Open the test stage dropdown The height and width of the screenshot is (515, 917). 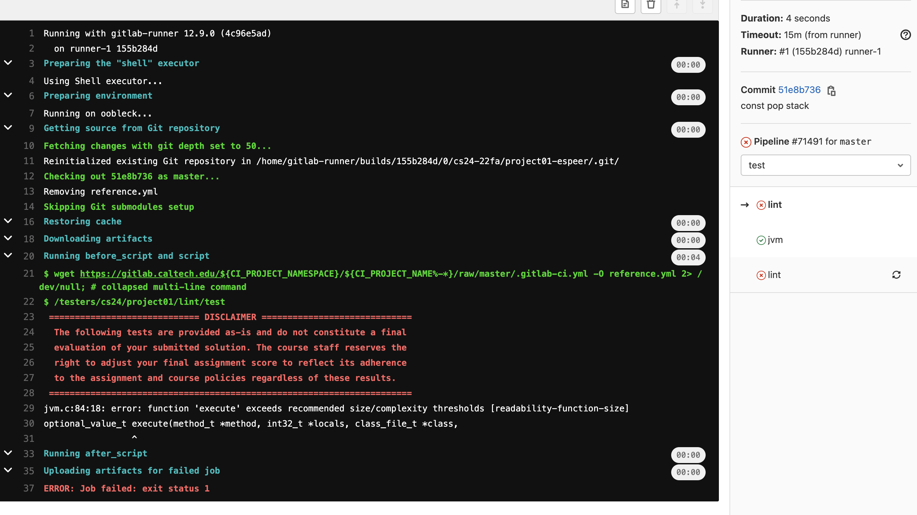tap(825, 165)
